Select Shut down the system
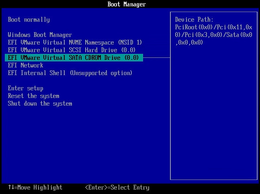Image resolution: width=260 pixels, height=194 pixels. (40, 104)
